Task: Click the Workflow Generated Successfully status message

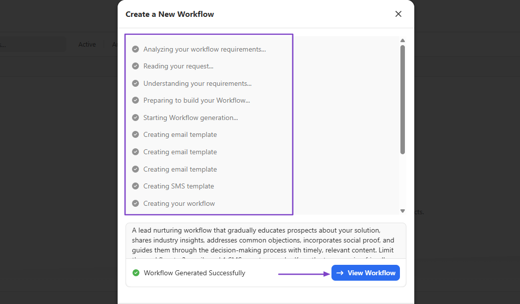Action: [195, 273]
